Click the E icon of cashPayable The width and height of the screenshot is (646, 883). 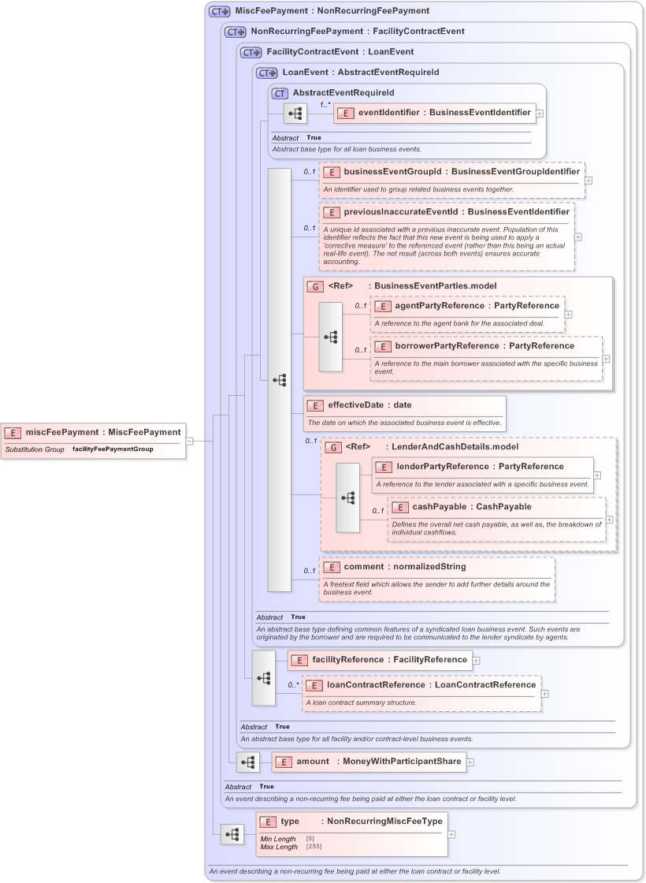399,508
